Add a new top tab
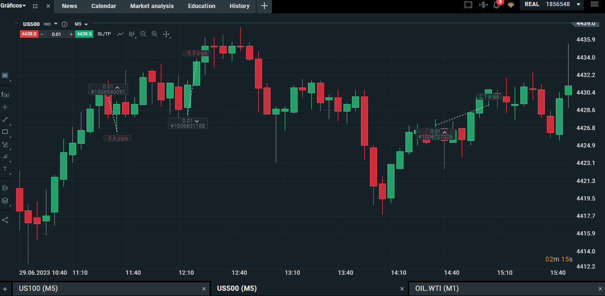 (264, 6)
